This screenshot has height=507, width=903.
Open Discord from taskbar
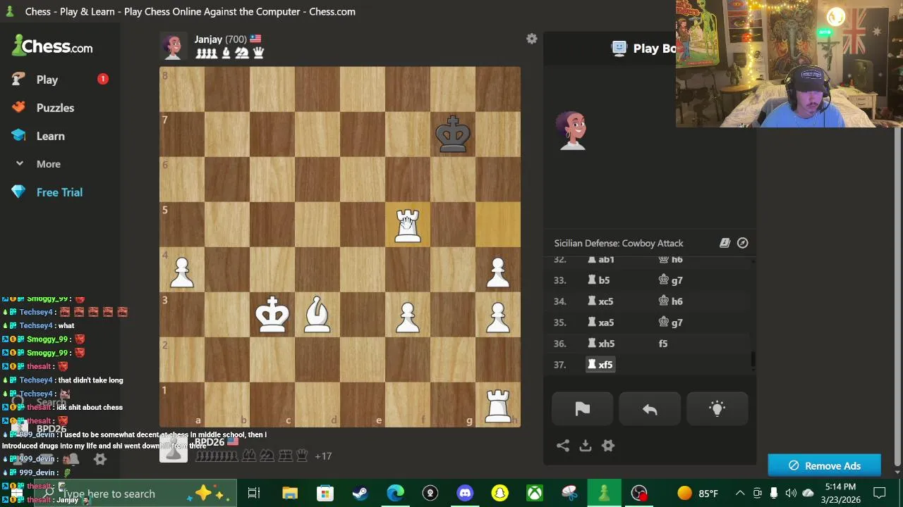(465, 493)
